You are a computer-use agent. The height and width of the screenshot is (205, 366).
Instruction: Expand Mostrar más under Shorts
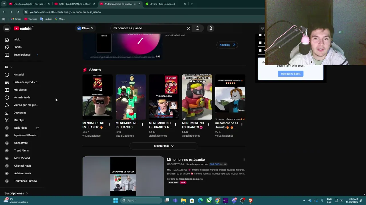164,146
